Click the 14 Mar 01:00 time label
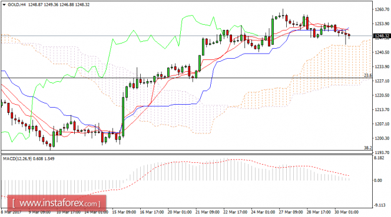 point(96,212)
